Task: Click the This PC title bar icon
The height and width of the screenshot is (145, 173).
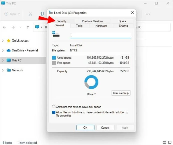Action: click(x=3, y=3)
